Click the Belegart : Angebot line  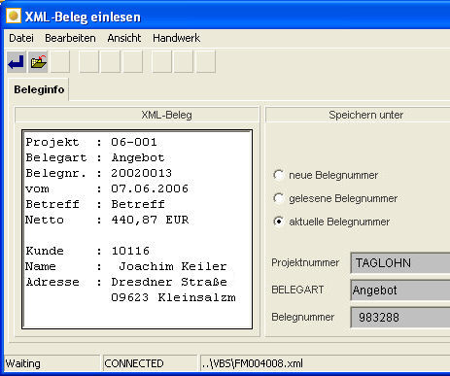tap(95, 157)
